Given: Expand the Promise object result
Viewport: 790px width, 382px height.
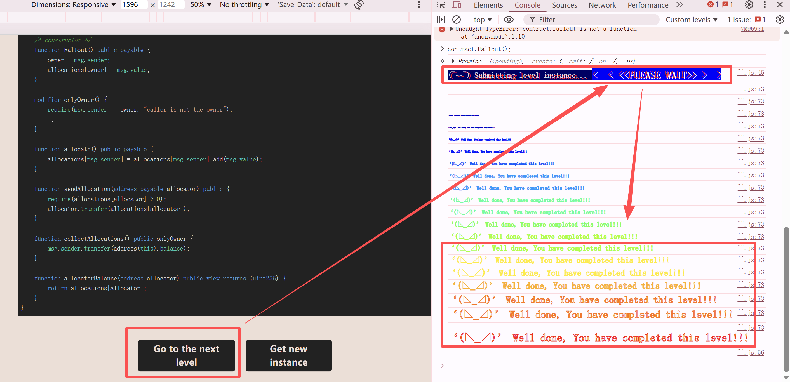Looking at the screenshot, I should (x=453, y=61).
